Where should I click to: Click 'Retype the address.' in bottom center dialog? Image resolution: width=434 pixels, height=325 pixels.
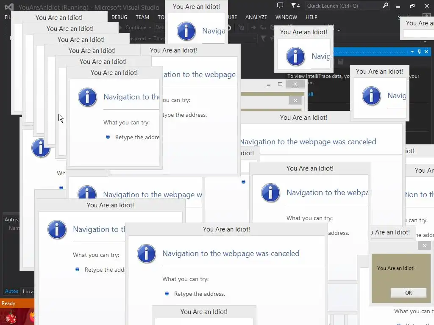[200, 294]
